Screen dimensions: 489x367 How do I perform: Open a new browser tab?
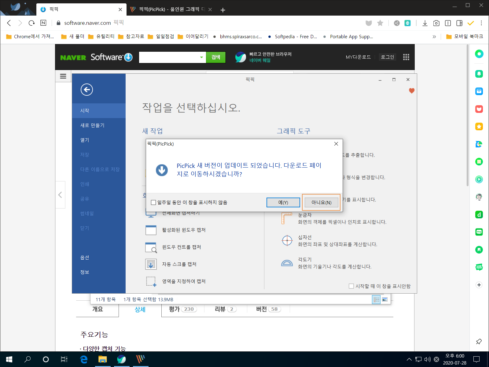[223, 10]
